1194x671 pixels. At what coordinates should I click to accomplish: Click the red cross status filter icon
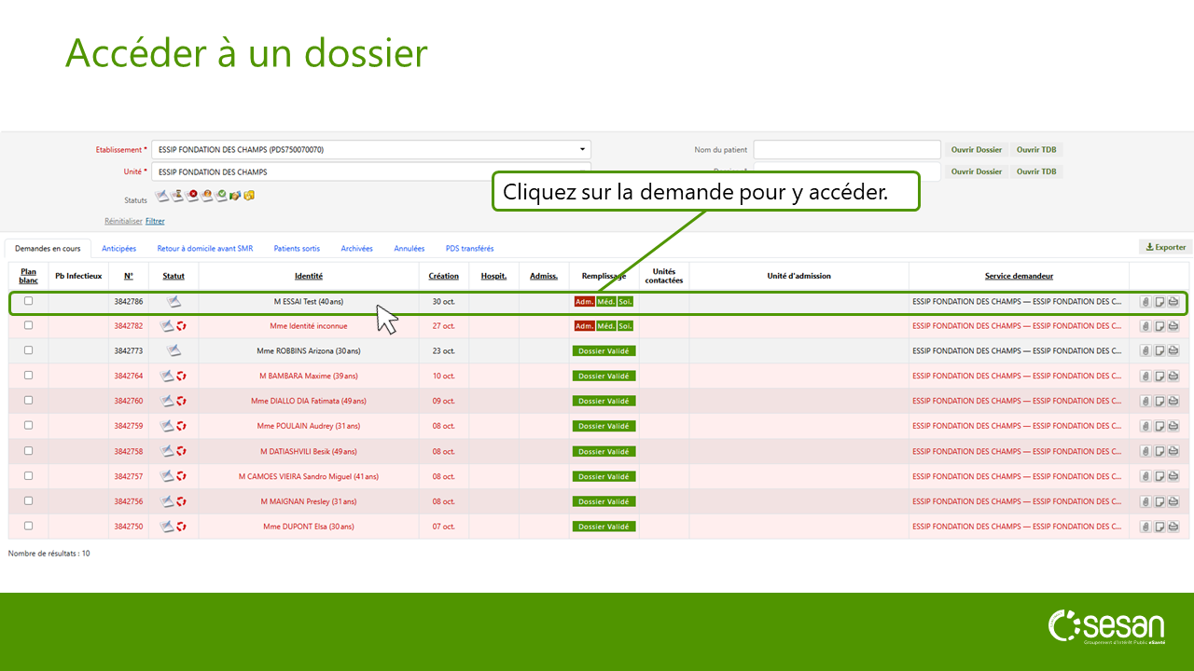point(192,196)
